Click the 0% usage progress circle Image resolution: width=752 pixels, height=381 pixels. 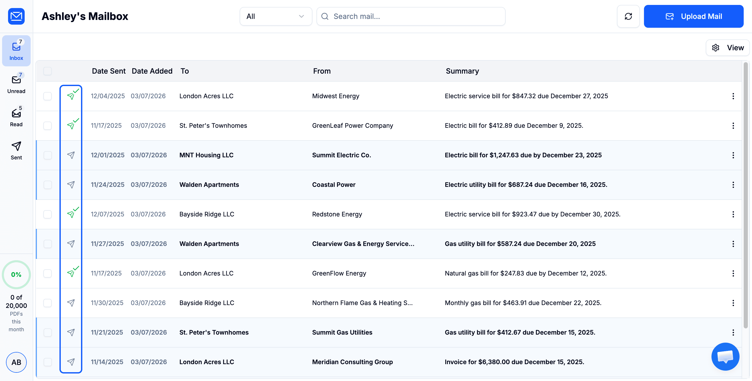[x=16, y=274]
